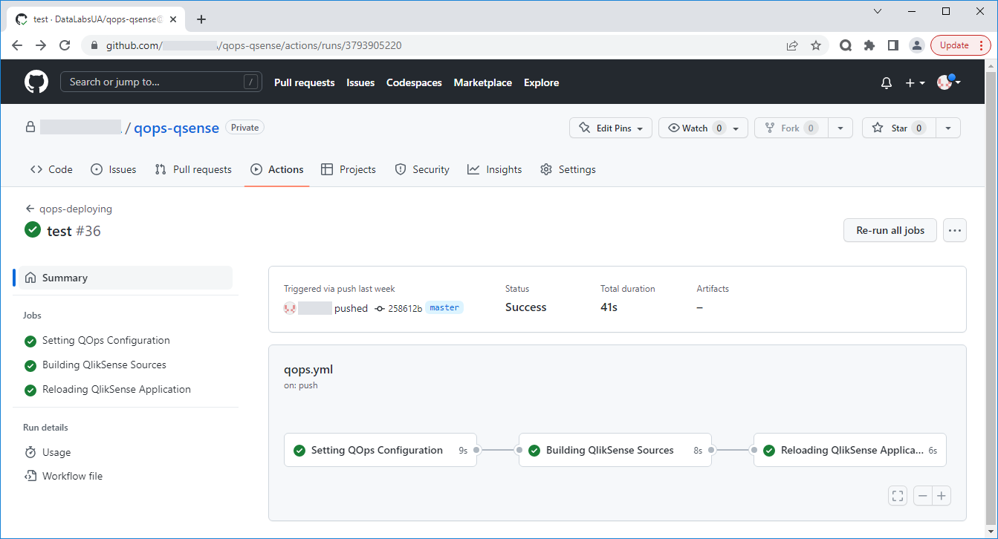Select Building QlikSense Sources job in sidebar
The image size is (998, 539).
pos(104,365)
